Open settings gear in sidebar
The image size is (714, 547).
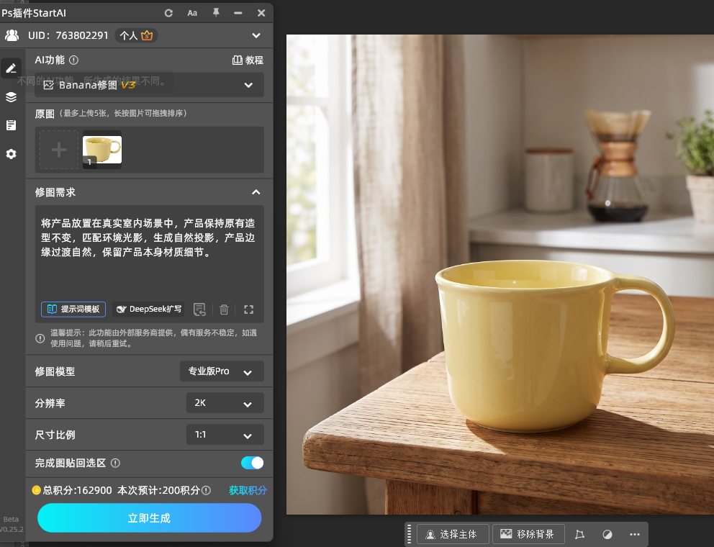click(x=12, y=154)
